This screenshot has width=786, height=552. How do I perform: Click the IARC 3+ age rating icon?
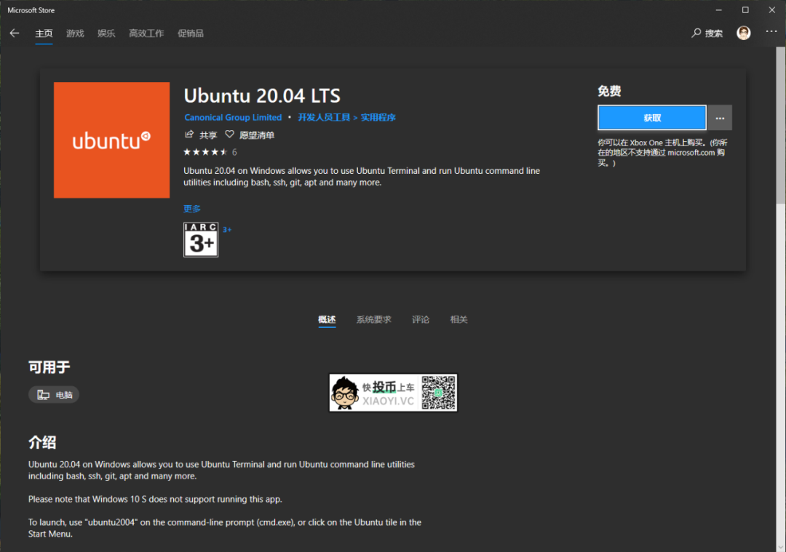(x=201, y=240)
